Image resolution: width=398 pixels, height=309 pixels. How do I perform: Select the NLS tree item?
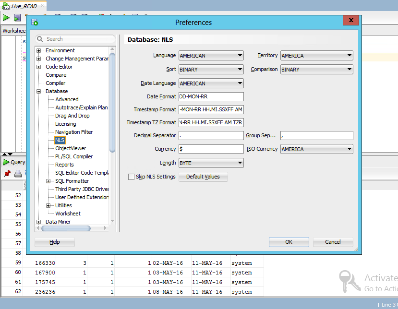(x=60, y=140)
